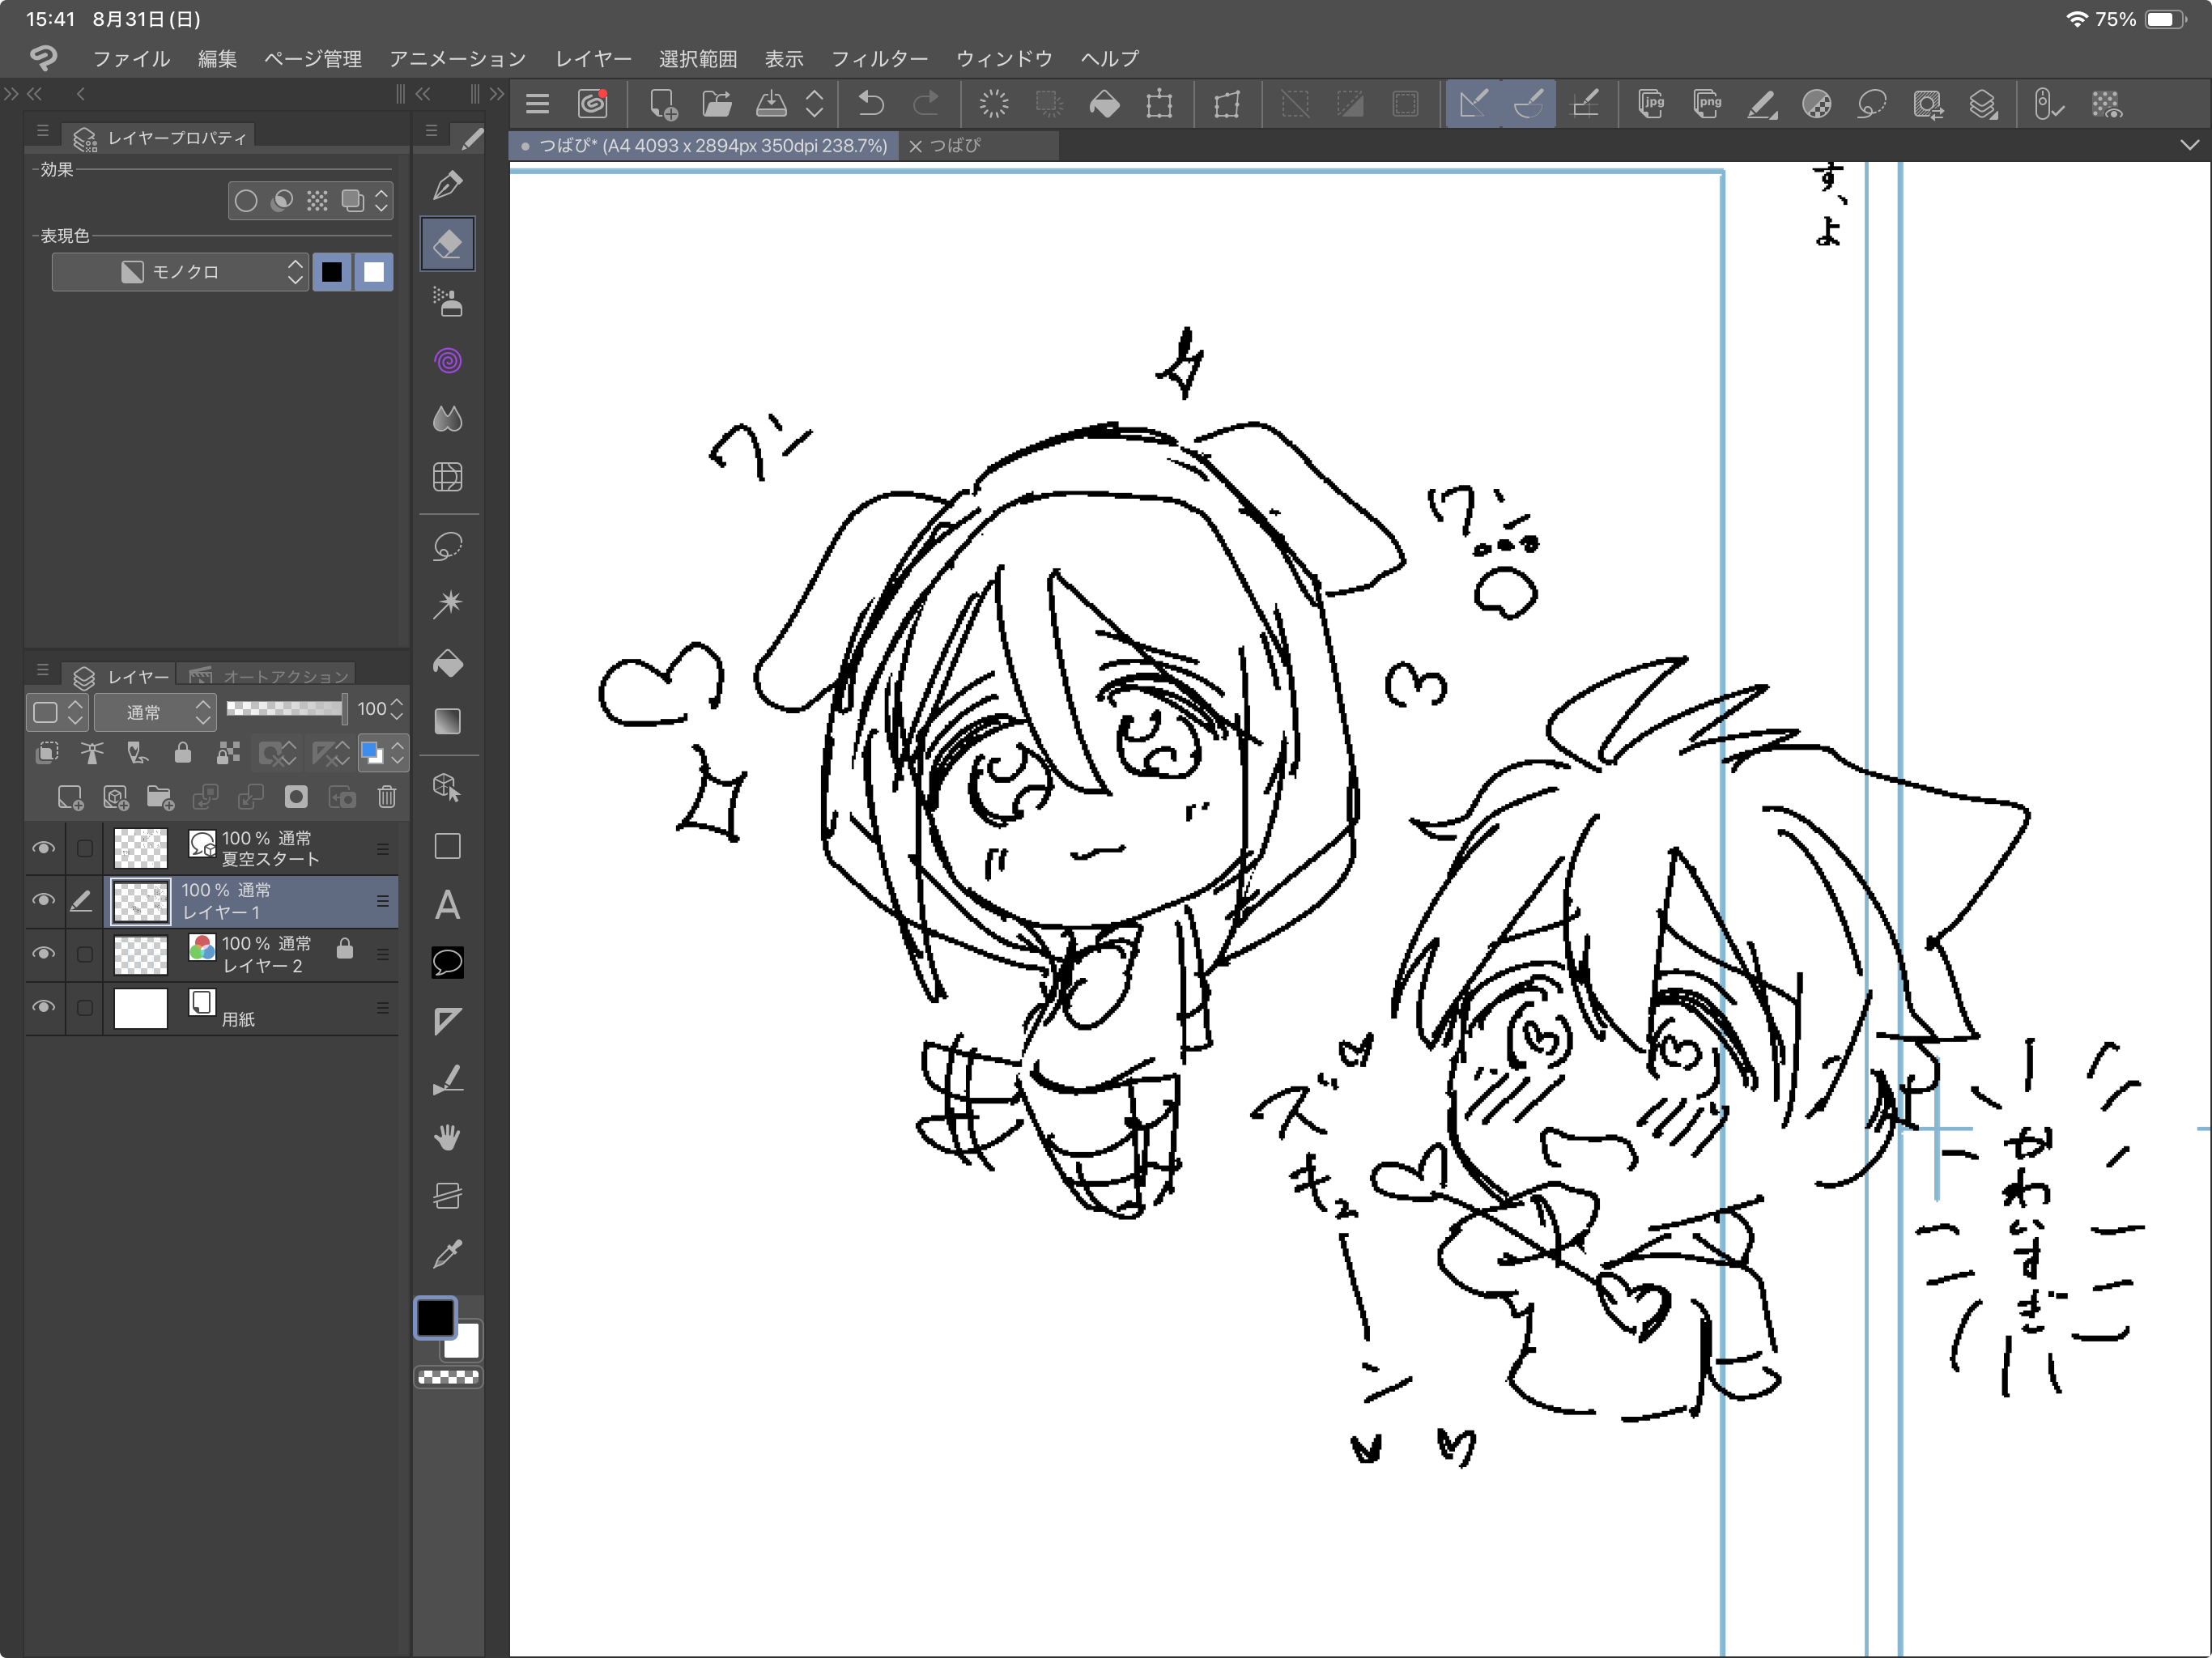Expand the document tab list chevron
This screenshot has height=1658, width=2212.
[x=2189, y=145]
